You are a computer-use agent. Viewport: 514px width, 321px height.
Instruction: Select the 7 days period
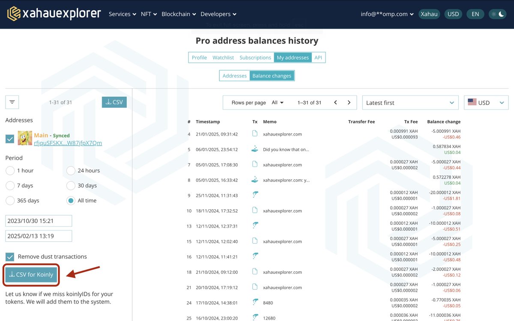10,185
